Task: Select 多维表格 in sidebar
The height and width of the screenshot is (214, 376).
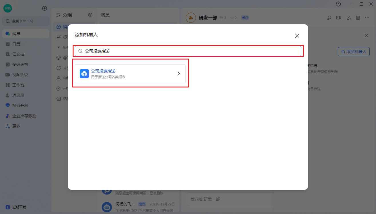Action: [20, 64]
